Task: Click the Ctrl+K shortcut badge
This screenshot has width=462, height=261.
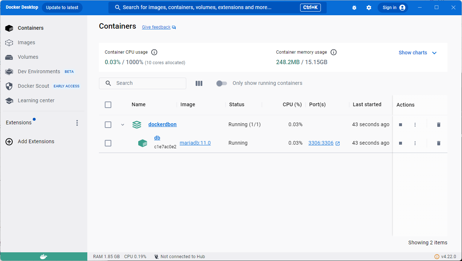Action: (310, 7)
